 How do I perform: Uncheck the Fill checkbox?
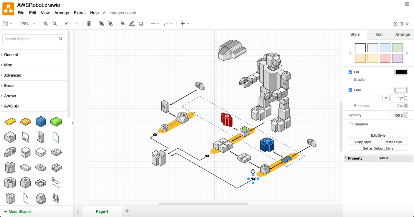[x=350, y=72]
